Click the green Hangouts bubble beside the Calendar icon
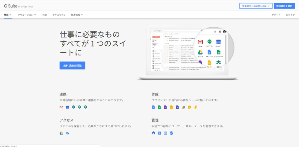299x147 pixels. pyautogui.click(x=73, y=107)
